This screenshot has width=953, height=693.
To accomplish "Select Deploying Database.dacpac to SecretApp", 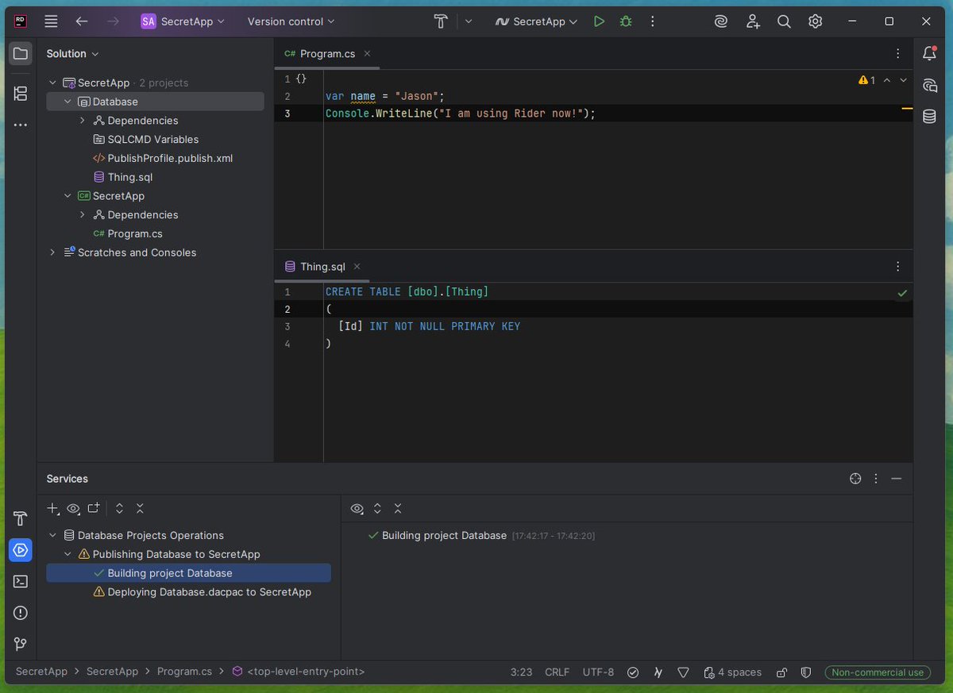I will tap(203, 592).
